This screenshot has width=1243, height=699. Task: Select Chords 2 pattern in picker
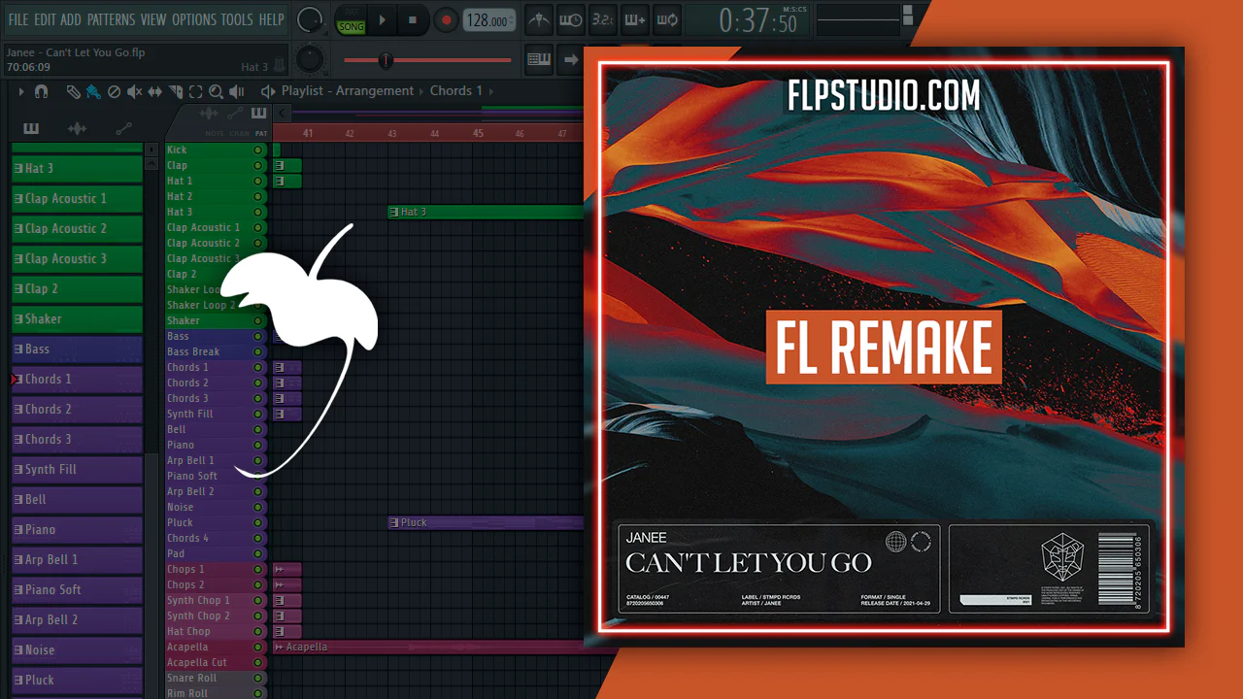point(77,409)
